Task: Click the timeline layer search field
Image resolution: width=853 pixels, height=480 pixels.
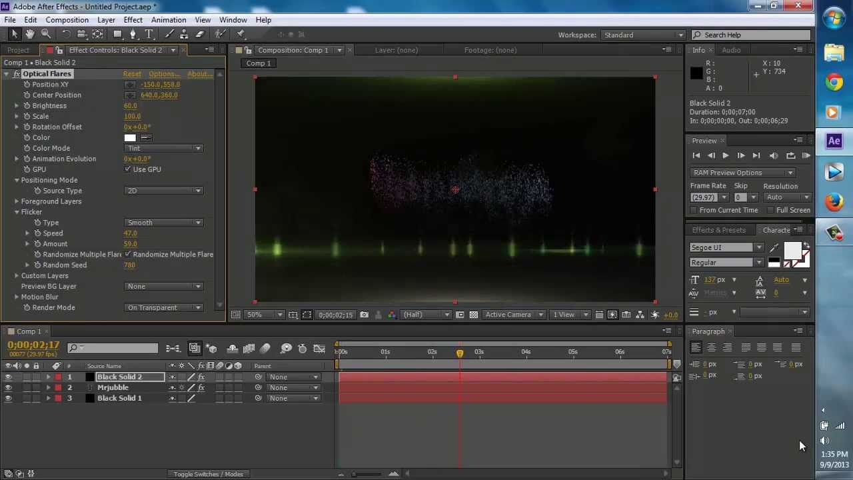Action: point(113,348)
